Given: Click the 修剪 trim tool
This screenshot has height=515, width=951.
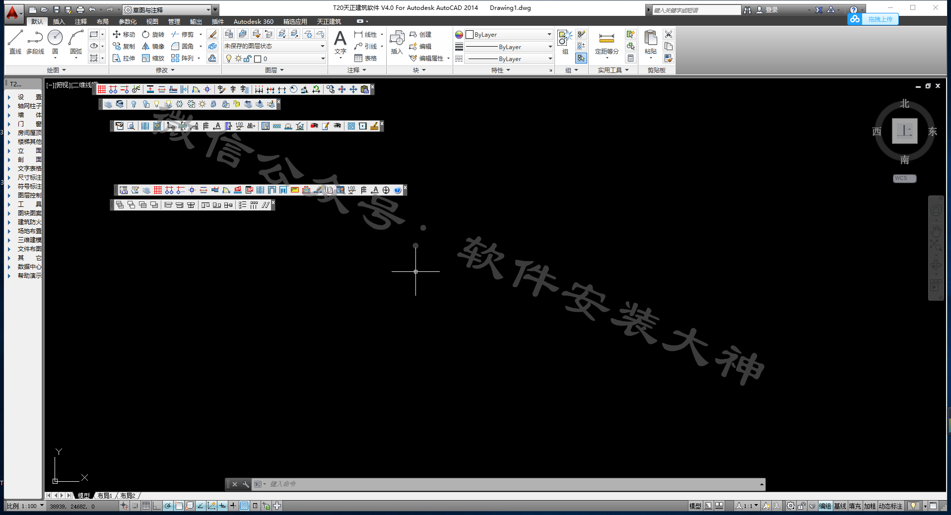Looking at the screenshot, I should (183, 34).
